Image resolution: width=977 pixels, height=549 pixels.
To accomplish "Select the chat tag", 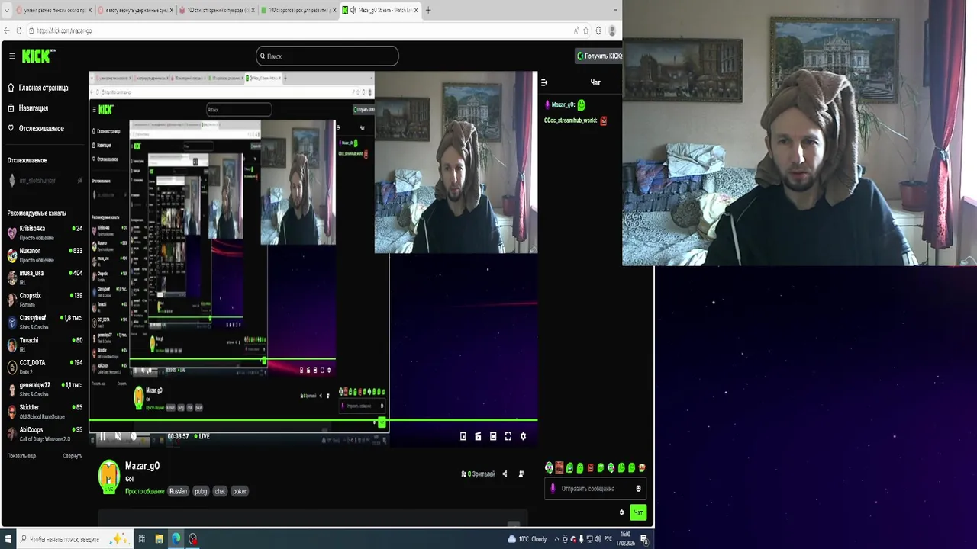I will pyautogui.click(x=220, y=491).
